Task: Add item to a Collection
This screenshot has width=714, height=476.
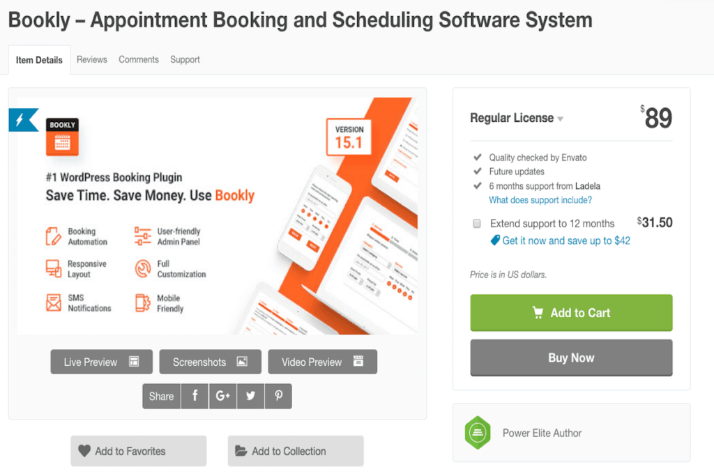Action: [x=296, y=451]
